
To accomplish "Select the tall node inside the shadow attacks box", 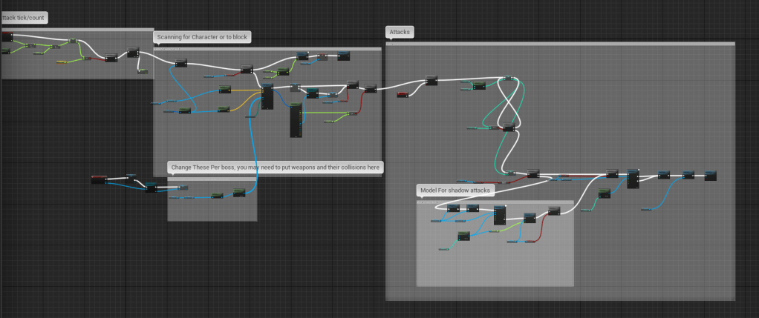I will click(499, 215).
